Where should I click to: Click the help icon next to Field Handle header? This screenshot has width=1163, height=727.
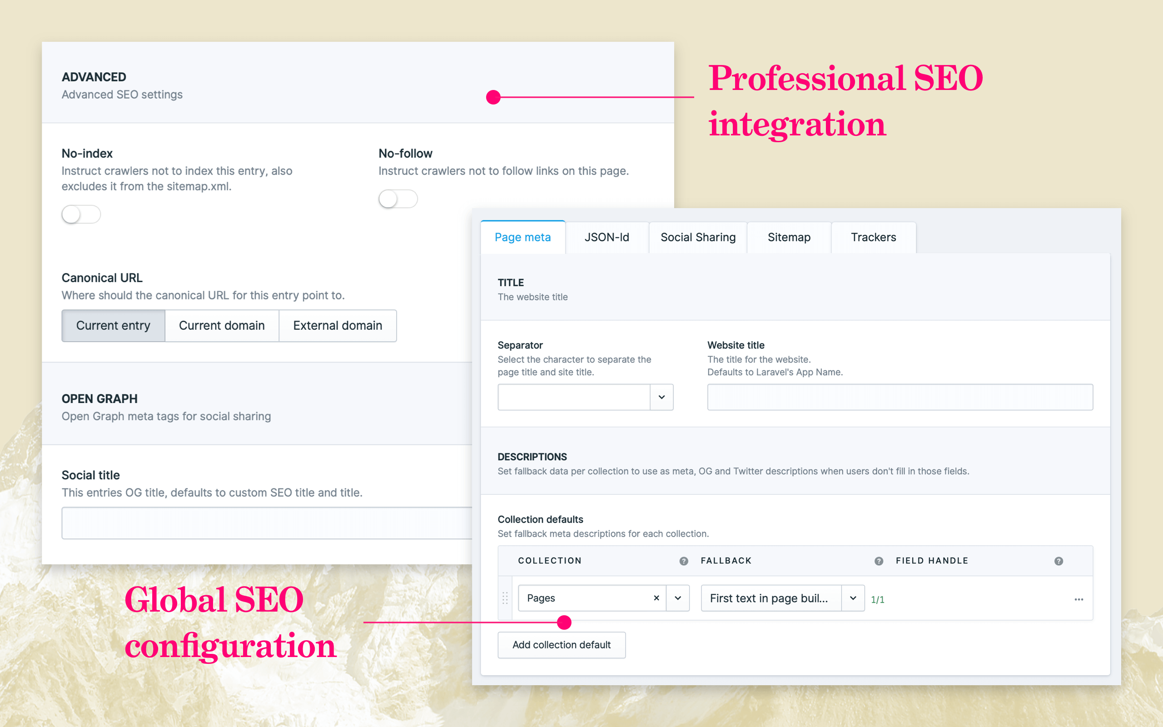coord(1058,561)
